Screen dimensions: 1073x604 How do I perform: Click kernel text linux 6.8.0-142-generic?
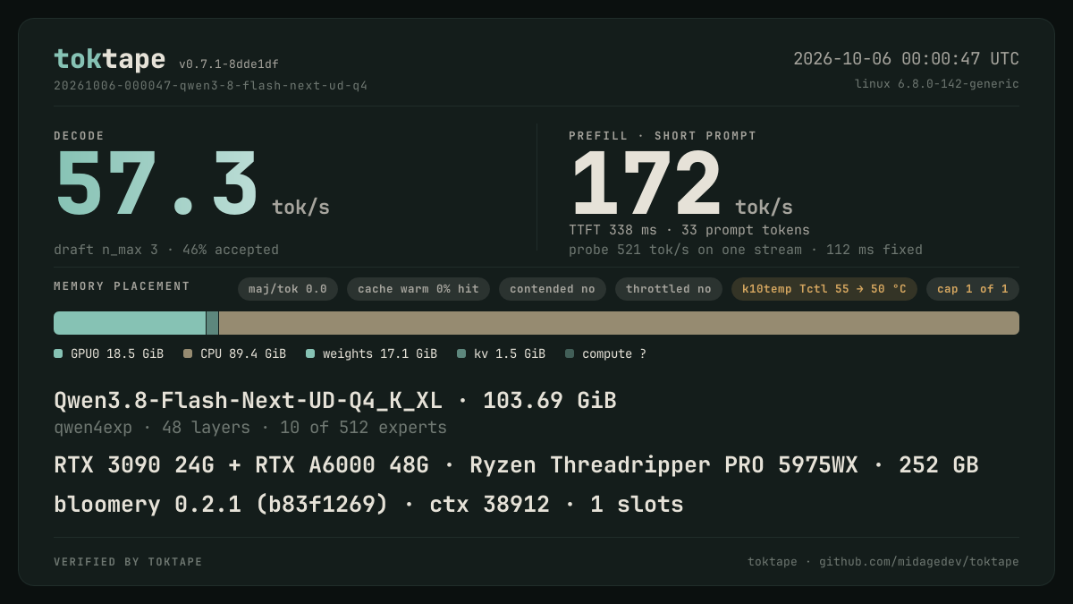click(x=936, y=84)
